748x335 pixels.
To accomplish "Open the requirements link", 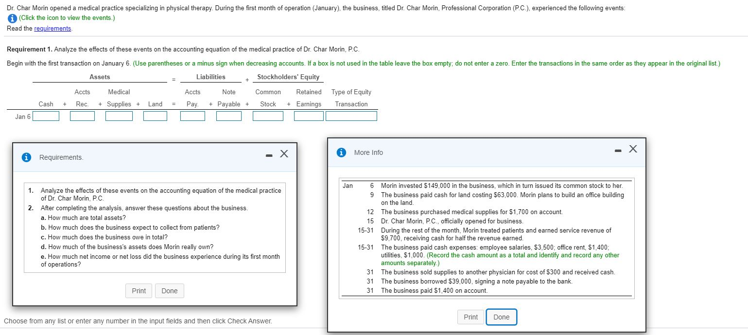I will pos(52,29).
